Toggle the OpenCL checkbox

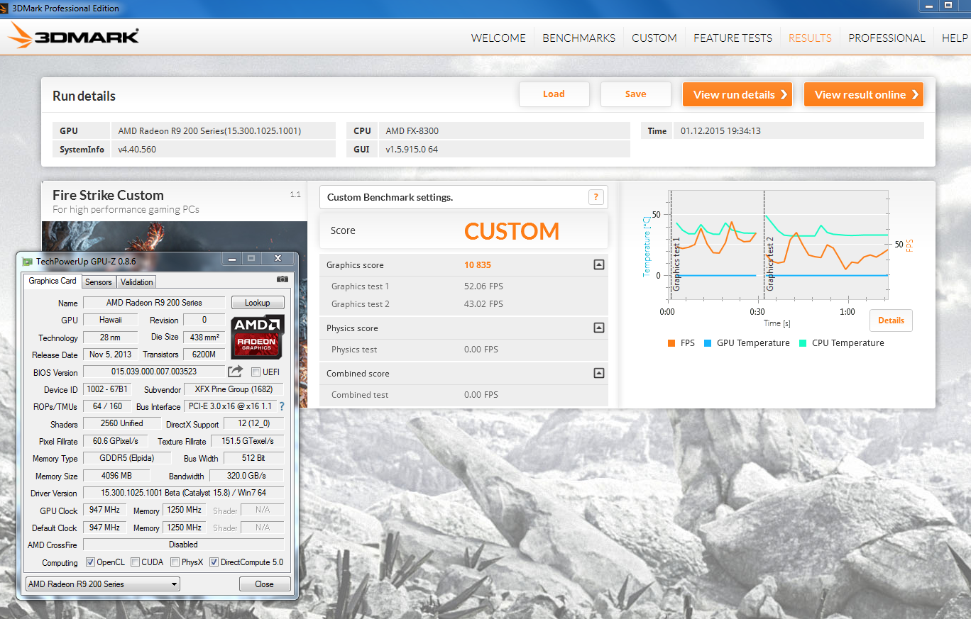(x=90, y=562)
